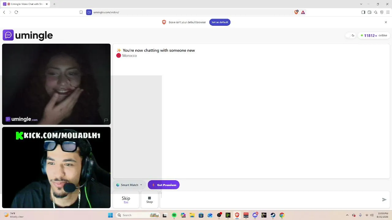Viewport: 392px width, 220px height.
Task: Open Leo AI sparkle icon
Action: pos(375,12)
